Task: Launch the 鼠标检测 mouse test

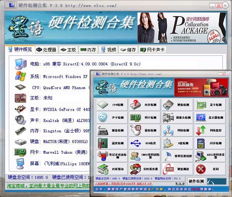Action: coord(145,130)
